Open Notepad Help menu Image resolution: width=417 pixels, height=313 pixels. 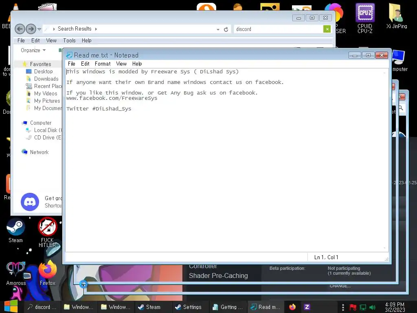pos(137,64)
